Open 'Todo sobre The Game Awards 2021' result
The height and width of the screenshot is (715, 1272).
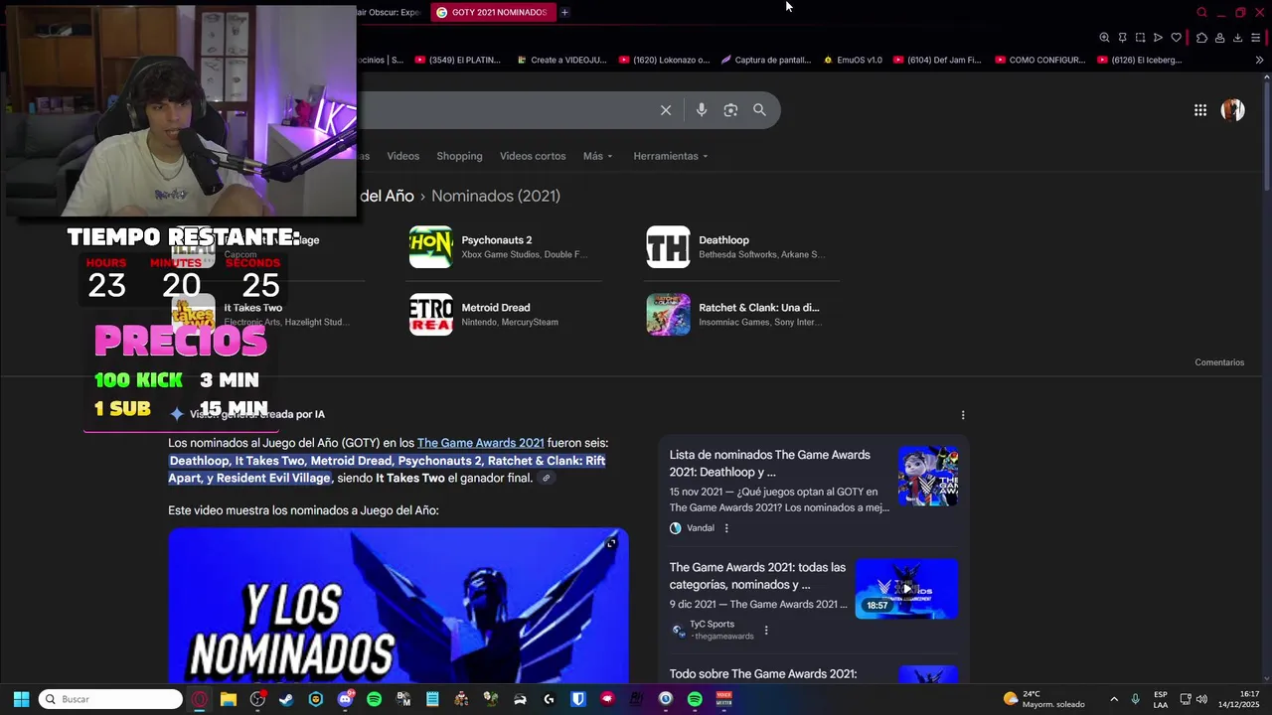pos(763,674)
